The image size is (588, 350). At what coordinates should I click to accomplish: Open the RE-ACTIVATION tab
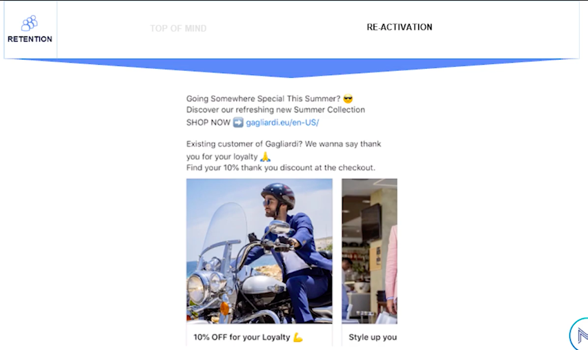coord(400,27)
